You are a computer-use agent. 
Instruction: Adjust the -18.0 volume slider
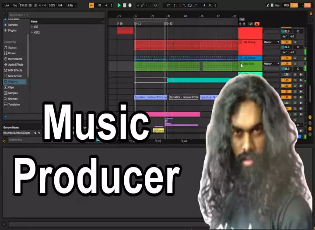(286, 69)
